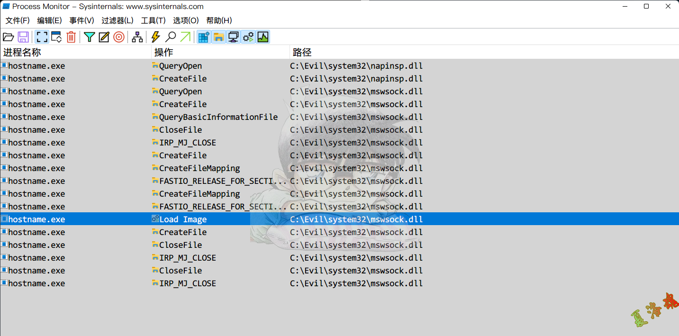Image resolution: width=679 pixels, height=336 pixels.
Task: Toggle Show Network Activity filter
Action: (x=233, y=37)
